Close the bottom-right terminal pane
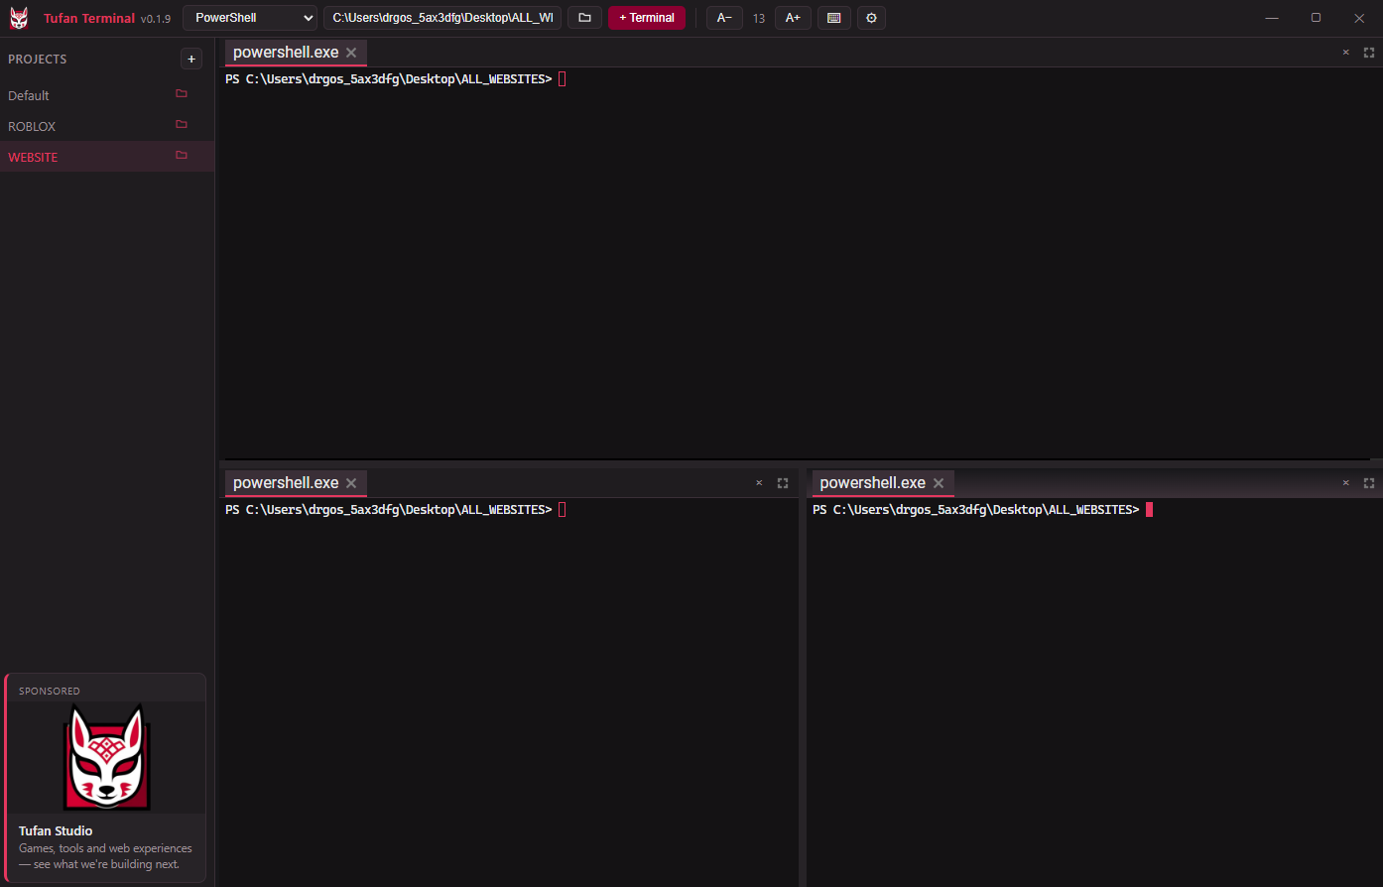 (x=1345, y=483)
